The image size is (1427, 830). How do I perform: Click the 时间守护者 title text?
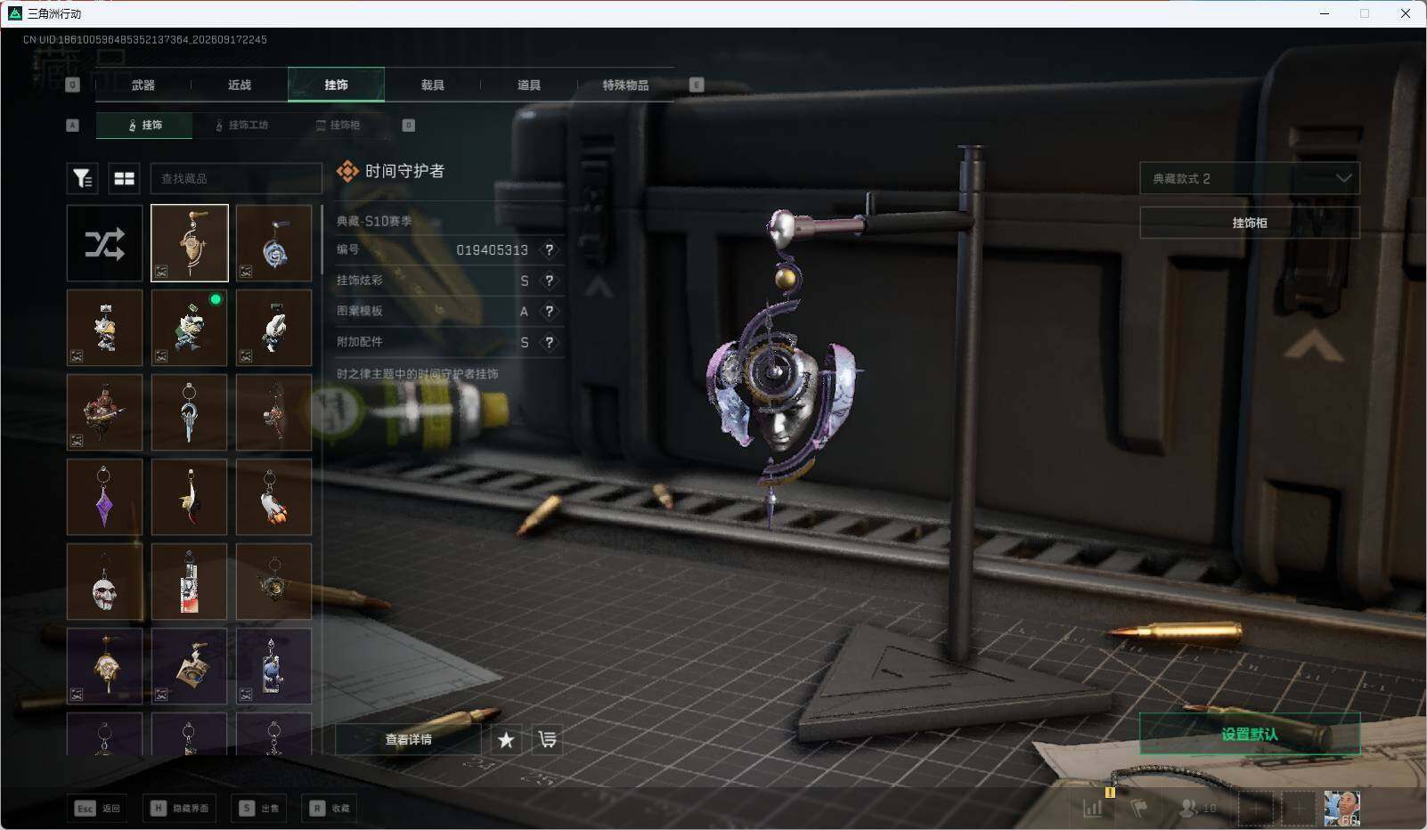pos(404,171)
